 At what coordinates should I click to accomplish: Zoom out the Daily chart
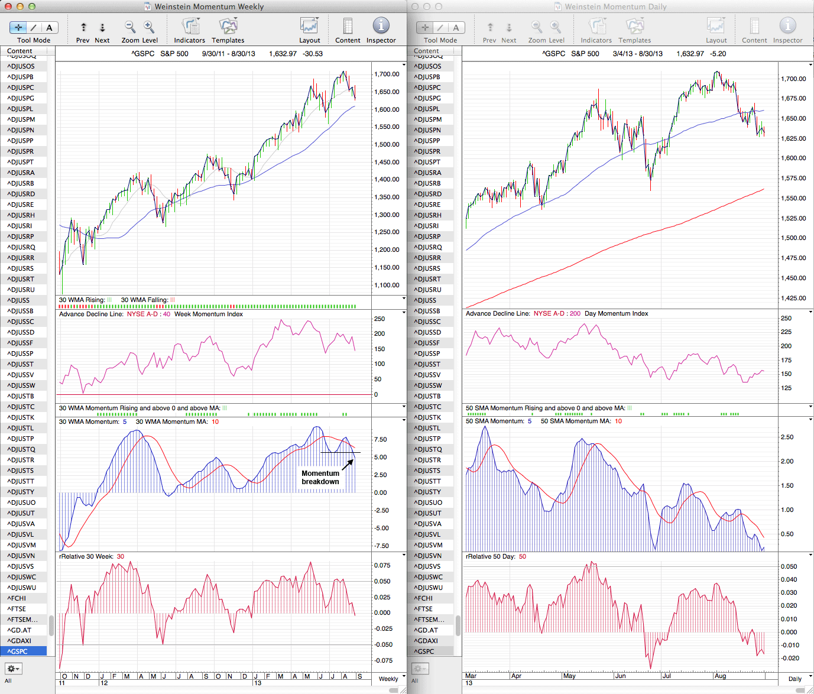536,27
